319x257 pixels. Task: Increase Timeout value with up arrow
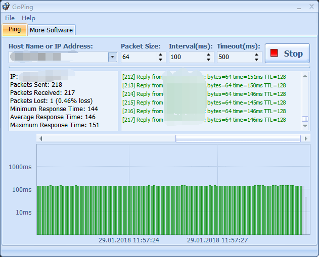pos(257,55)
